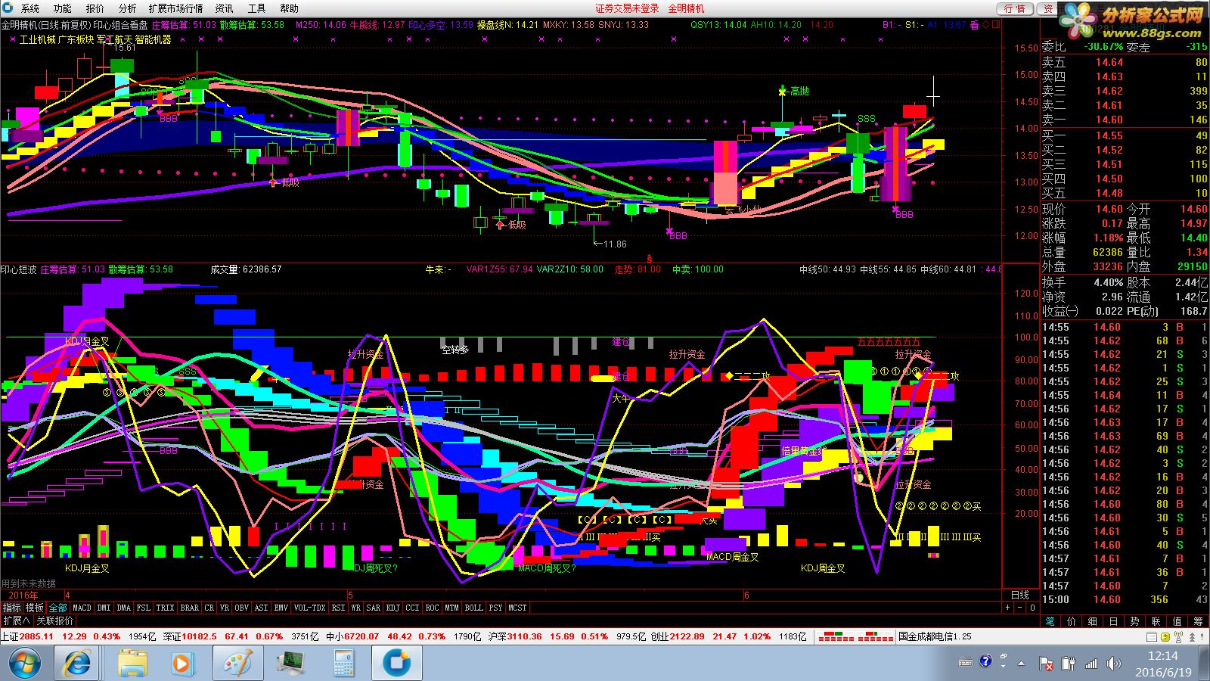Select the 筹 chips tab

pyautogui.click(x=1199, y=621)
